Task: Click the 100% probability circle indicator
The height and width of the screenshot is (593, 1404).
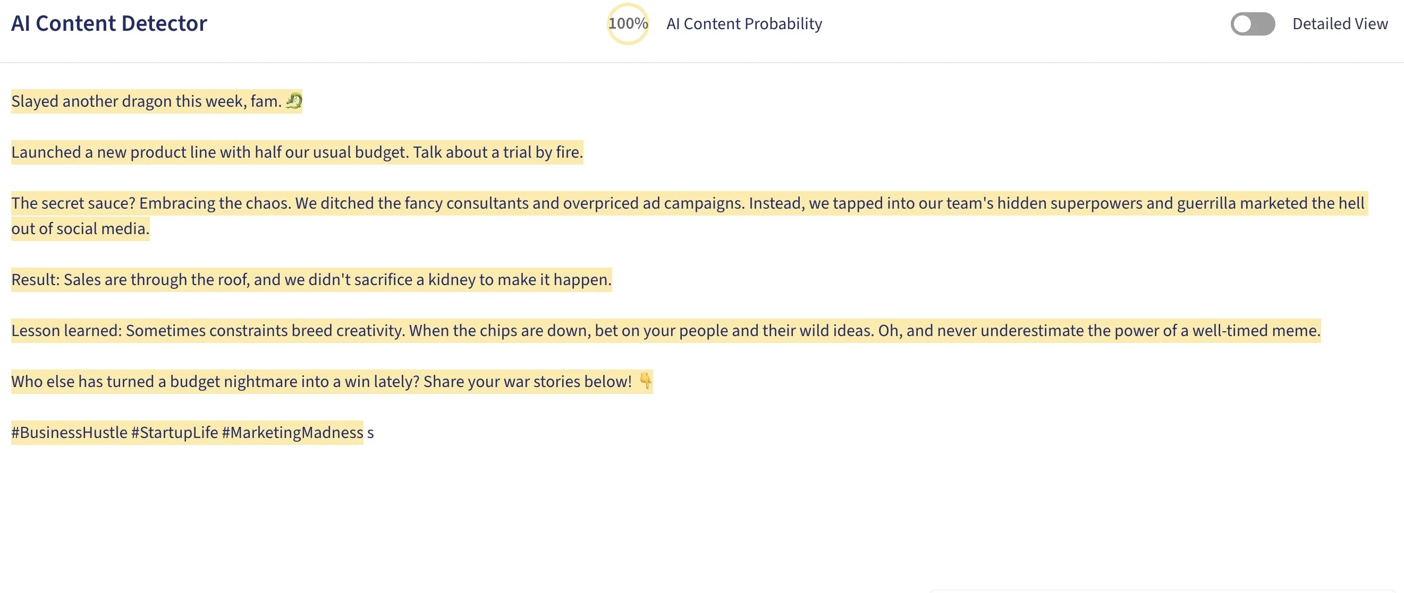Action: (628, 24)
